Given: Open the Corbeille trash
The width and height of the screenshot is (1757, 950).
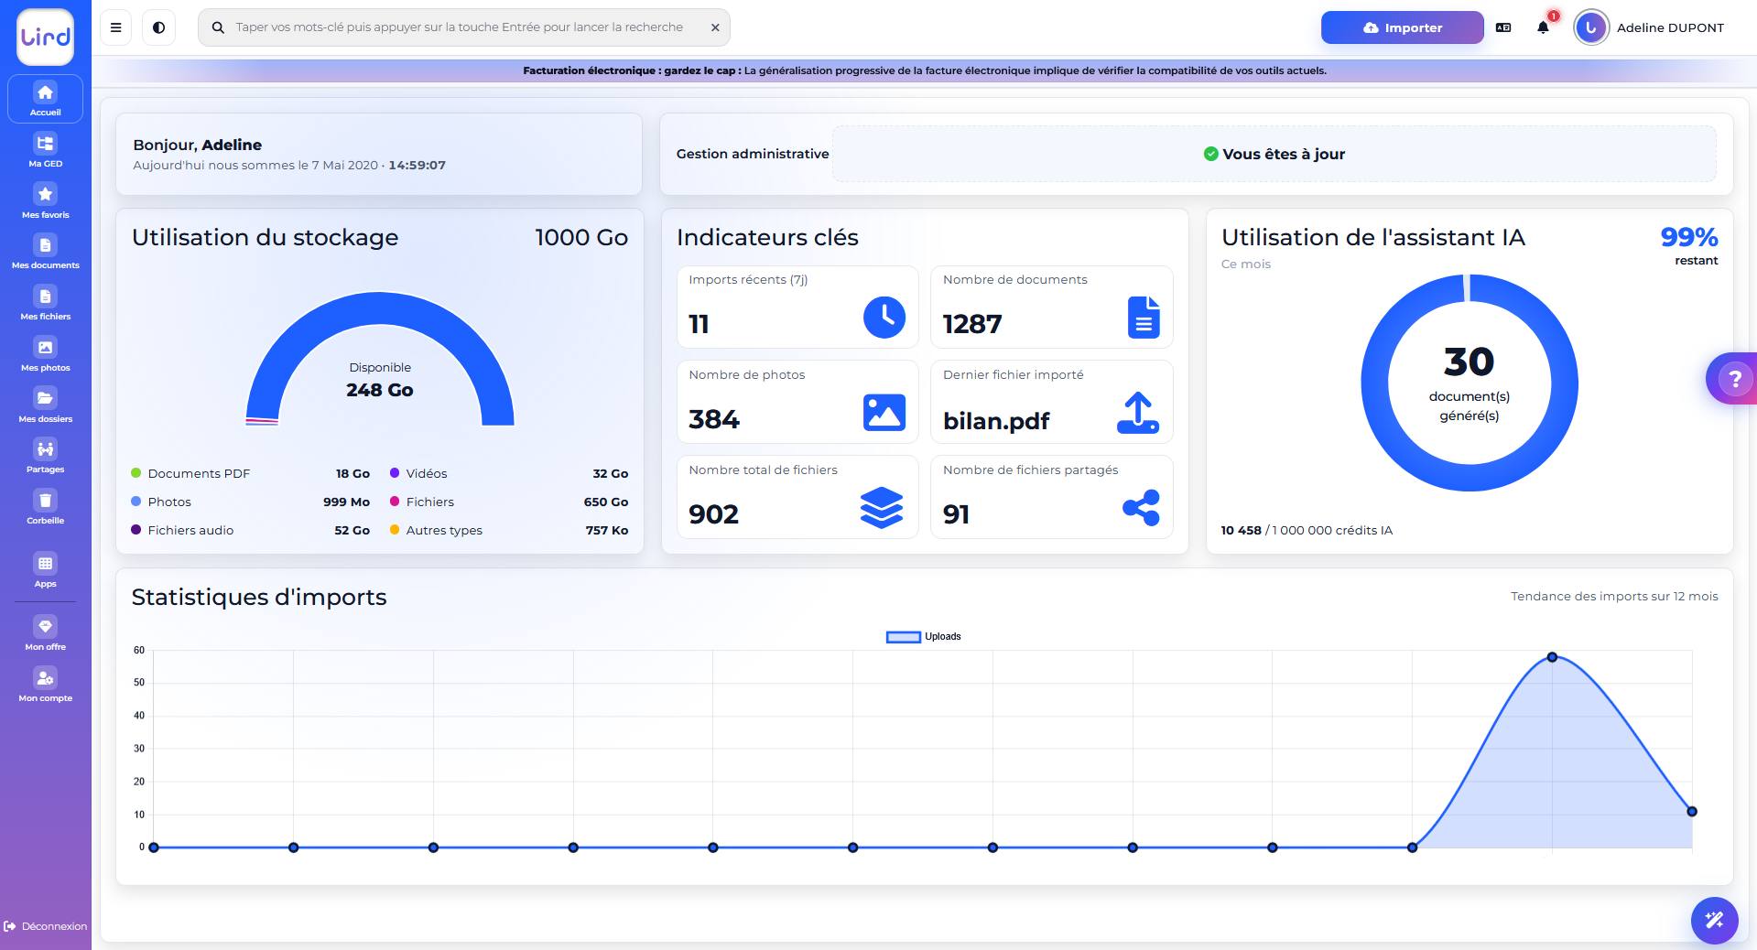Looking at the screenshot, I should click(45, 507).
